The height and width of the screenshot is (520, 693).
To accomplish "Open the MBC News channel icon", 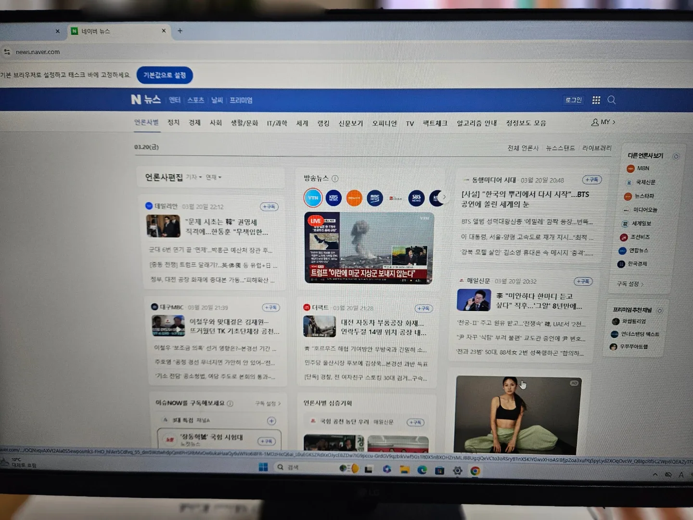I will [375, 198].
